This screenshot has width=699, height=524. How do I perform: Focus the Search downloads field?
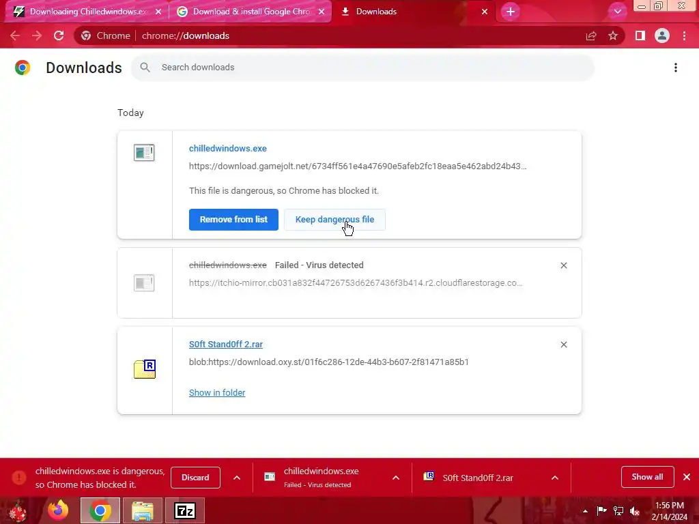[362, 68]
